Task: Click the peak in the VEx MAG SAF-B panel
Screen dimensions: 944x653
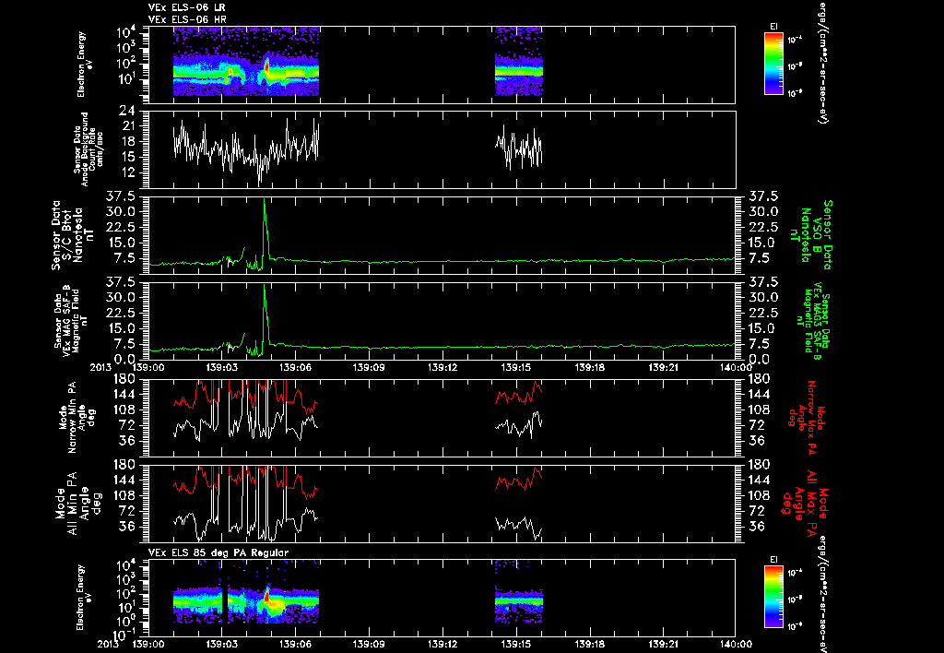Action: 265,288
